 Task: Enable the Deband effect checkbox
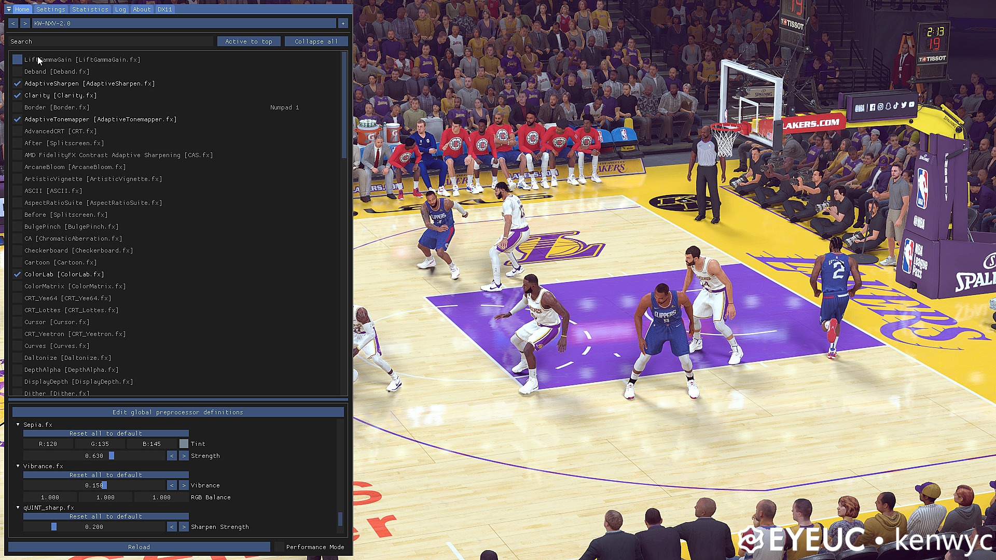pyautogui.click(x=17, y=72)
